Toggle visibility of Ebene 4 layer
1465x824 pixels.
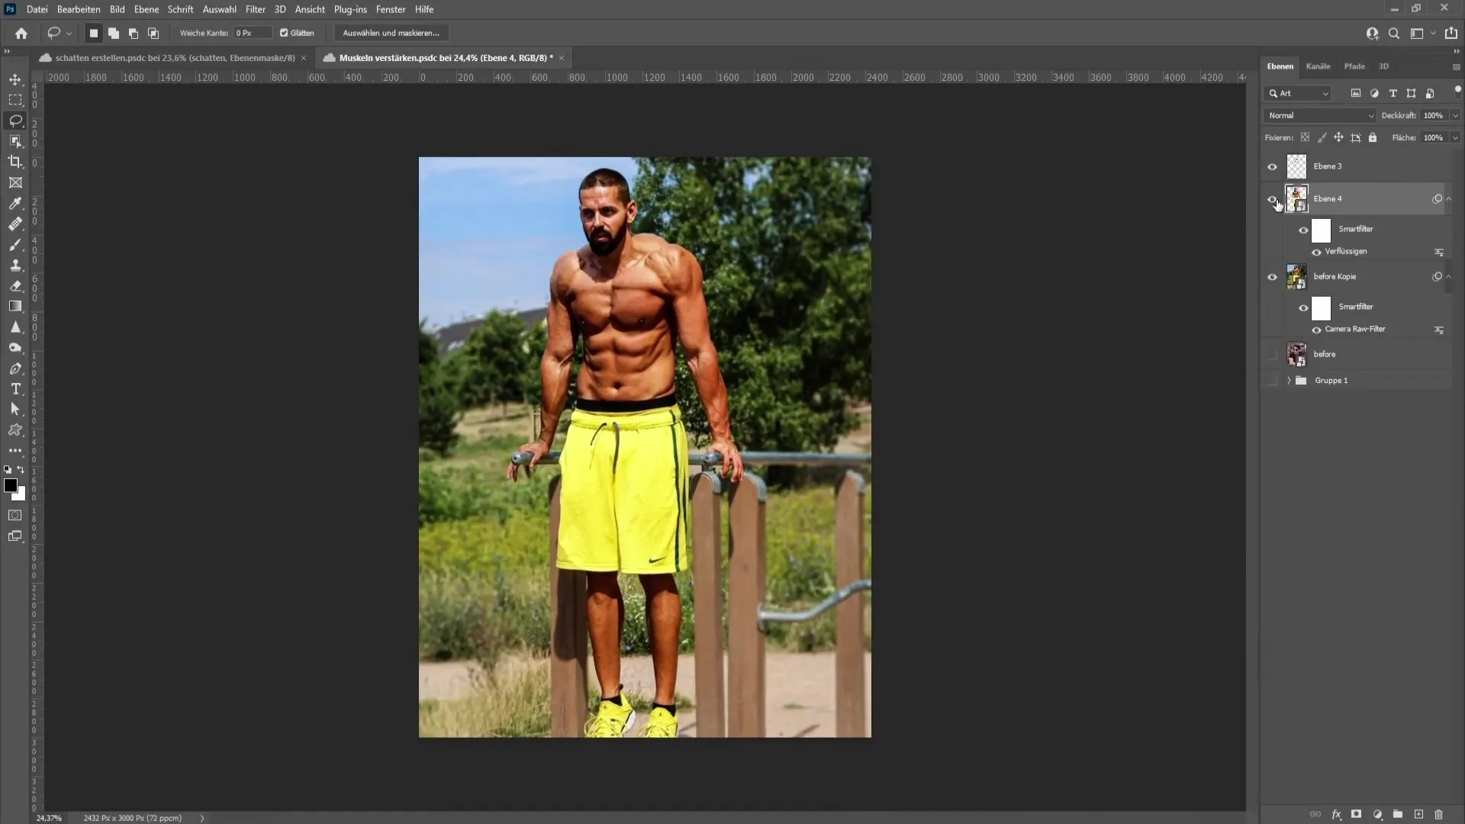1272,198
